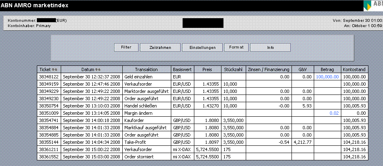
Task: Open Einstellungen settings
Action: (202, 48)
